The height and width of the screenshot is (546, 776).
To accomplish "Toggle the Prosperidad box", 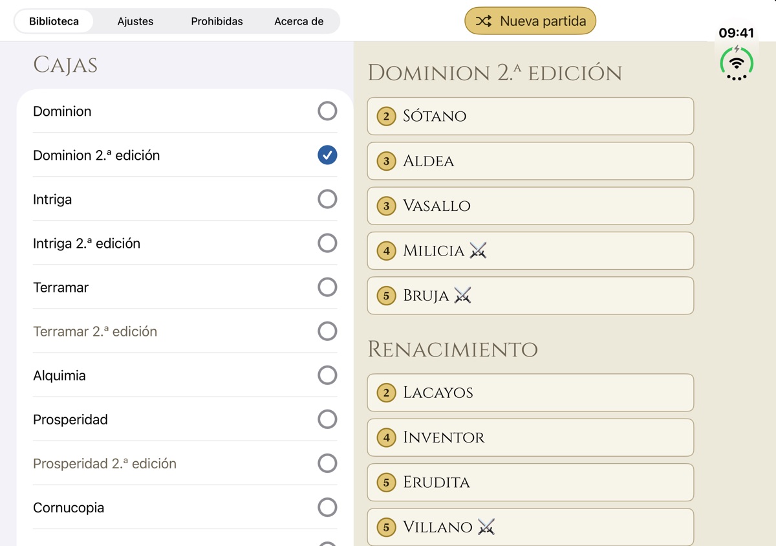I will pos(327,419).
